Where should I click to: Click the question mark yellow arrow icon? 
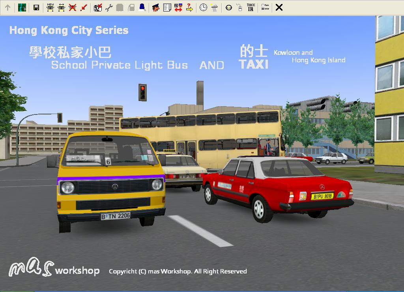coord(189,7)
